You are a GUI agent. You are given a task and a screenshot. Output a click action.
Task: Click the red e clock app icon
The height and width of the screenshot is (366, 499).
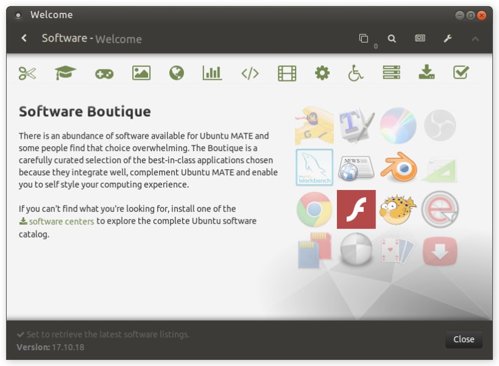pos(440,209)
